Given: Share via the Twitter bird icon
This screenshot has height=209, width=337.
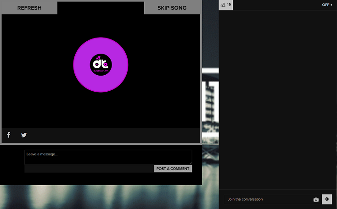Looking at the screenshot, I should [24, 135].
